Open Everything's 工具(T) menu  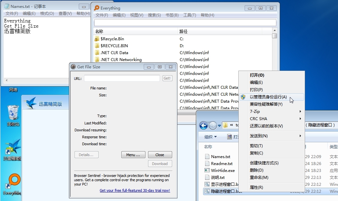click(x=190, y=15)
